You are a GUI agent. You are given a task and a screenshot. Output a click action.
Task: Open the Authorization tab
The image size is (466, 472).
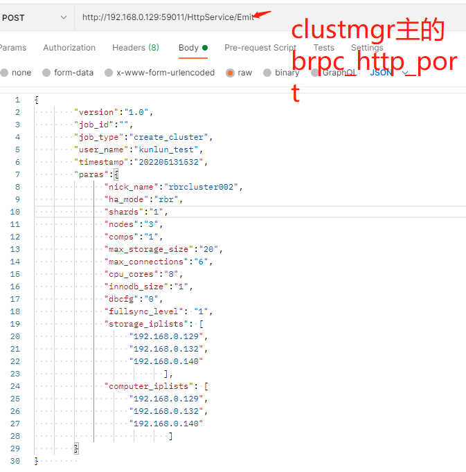[69, 48]
